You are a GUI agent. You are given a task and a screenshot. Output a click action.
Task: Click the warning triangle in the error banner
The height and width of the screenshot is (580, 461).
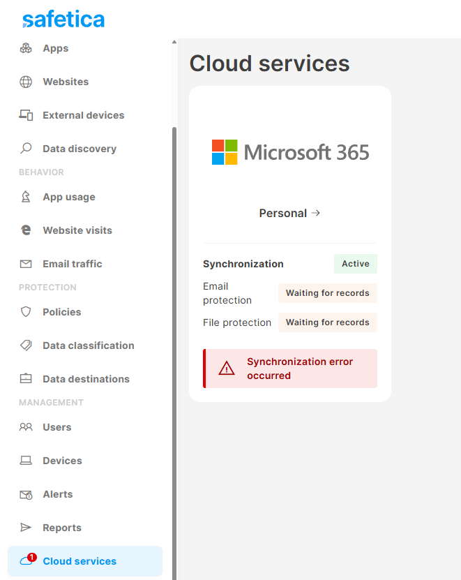tap(226, 368)
